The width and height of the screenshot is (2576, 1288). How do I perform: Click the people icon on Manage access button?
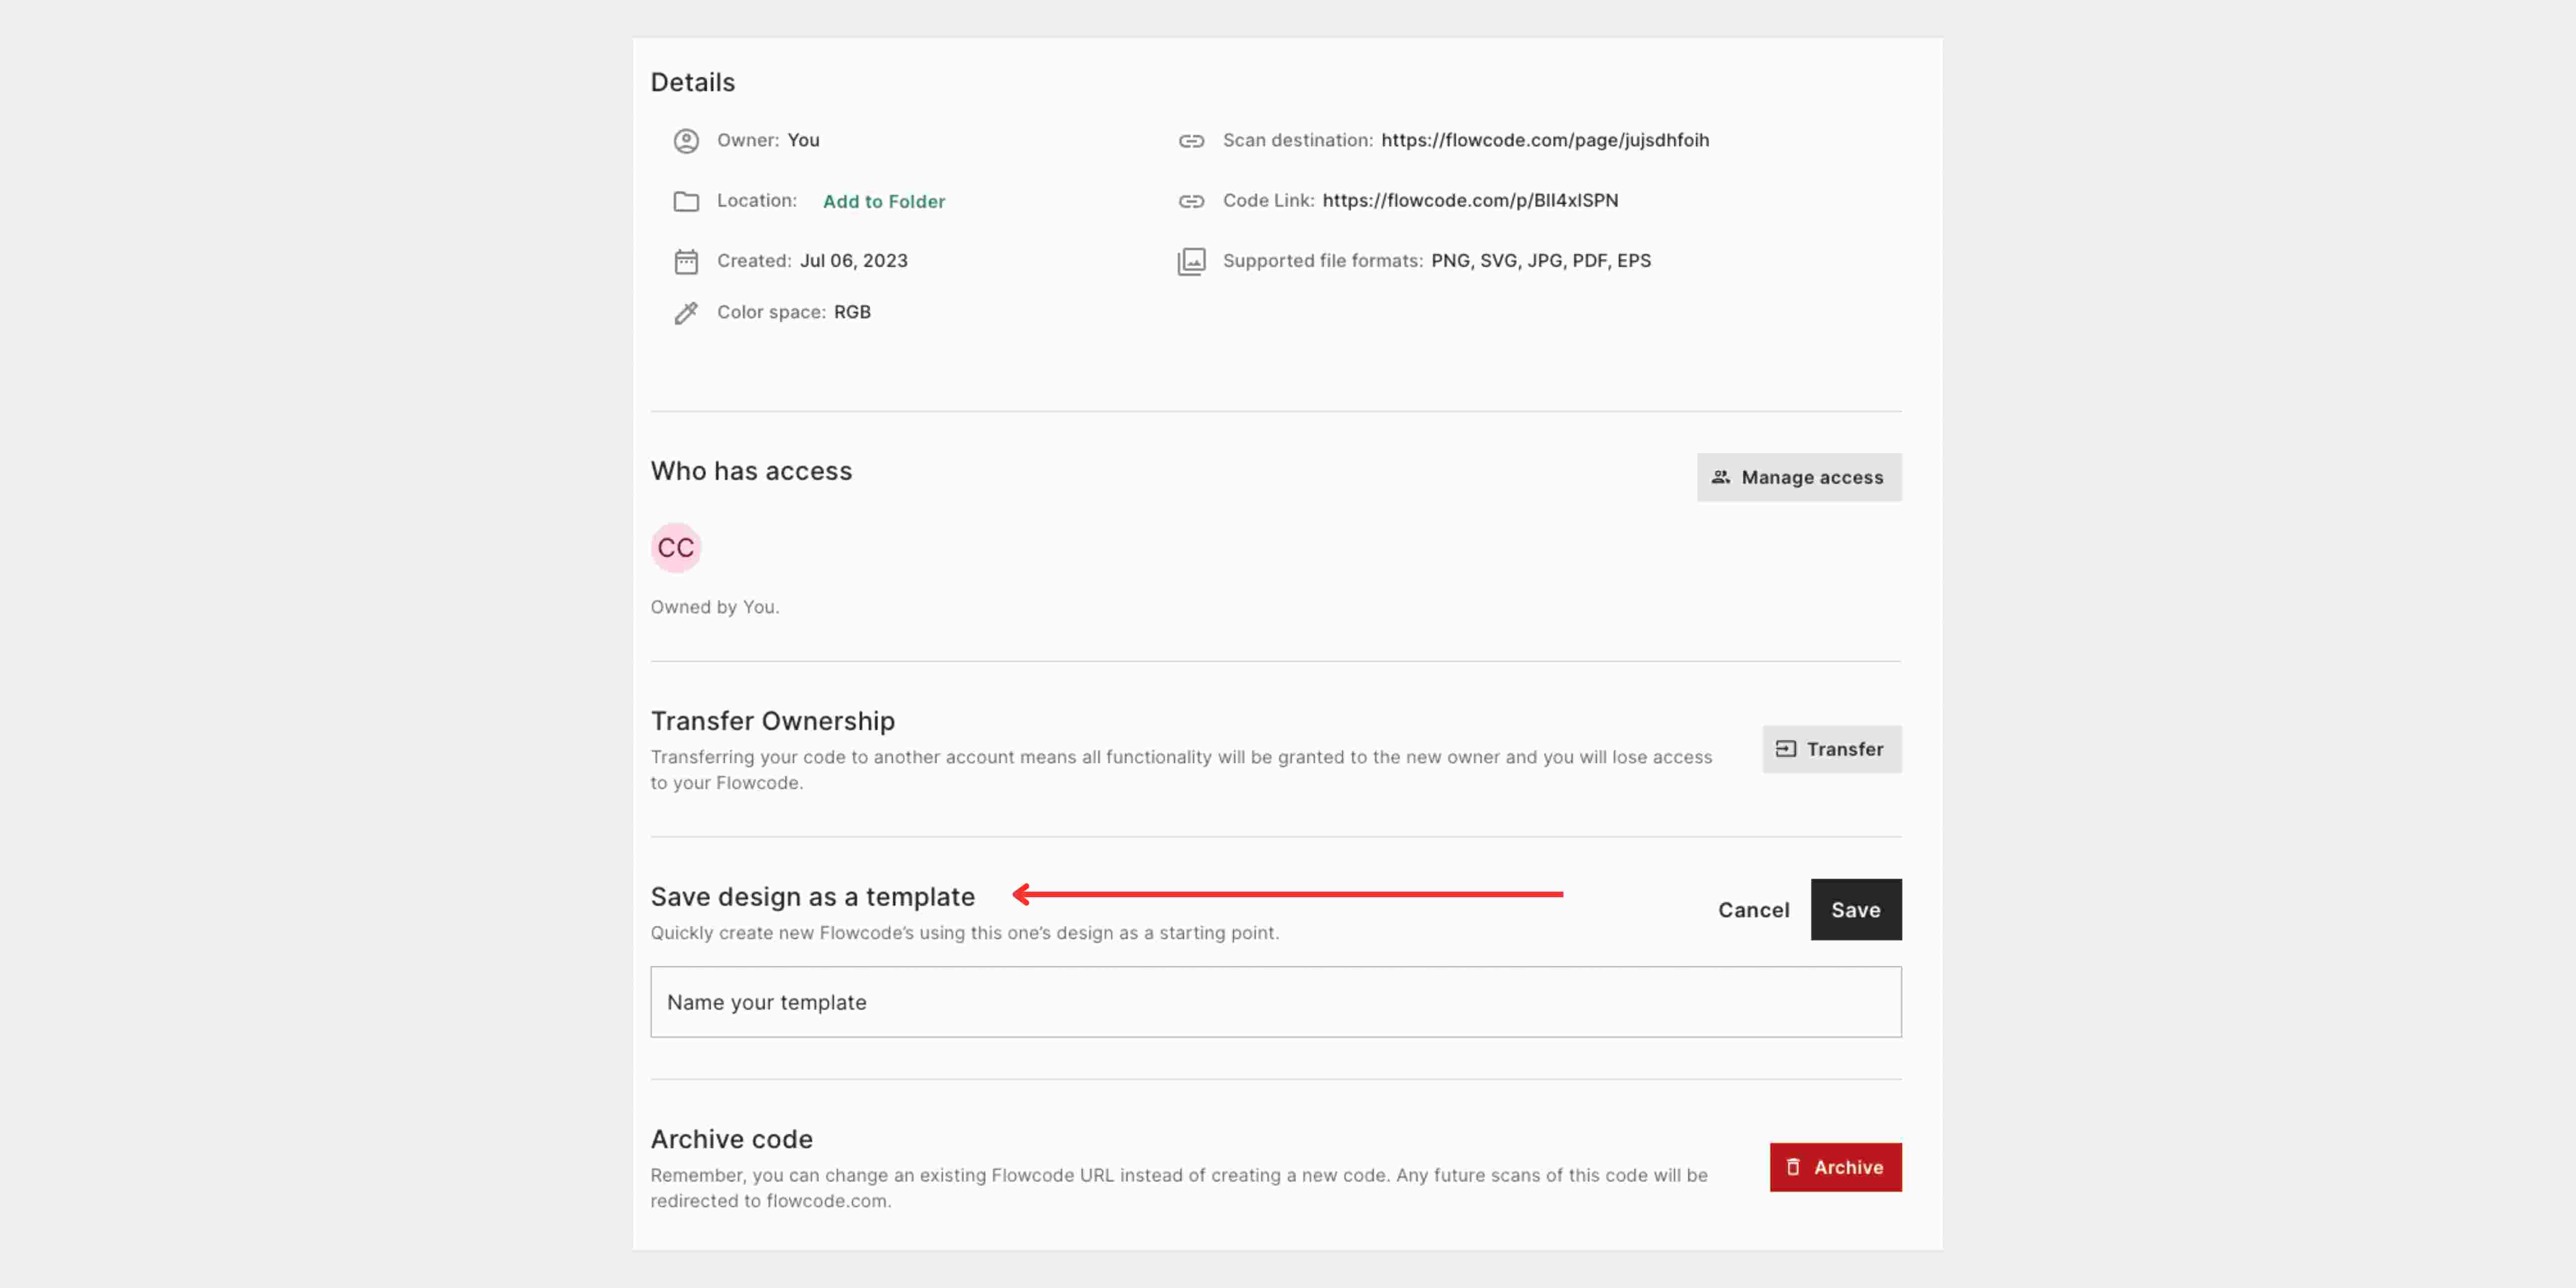[x=1720, y=477]
